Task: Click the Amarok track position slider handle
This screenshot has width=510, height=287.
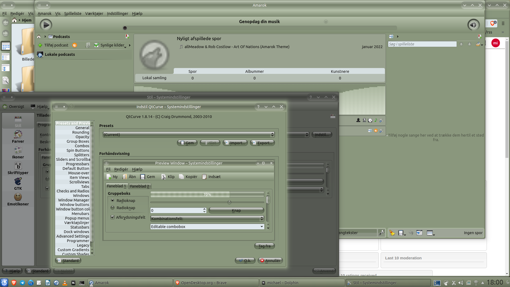Action: click(x=125, y=28)
